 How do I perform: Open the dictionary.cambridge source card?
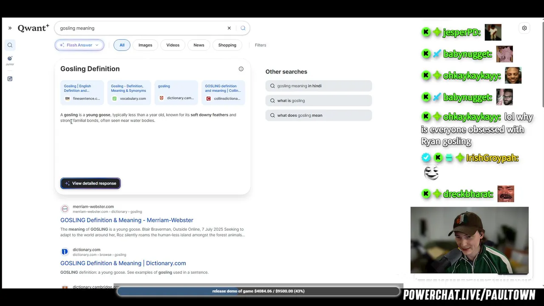176,92
